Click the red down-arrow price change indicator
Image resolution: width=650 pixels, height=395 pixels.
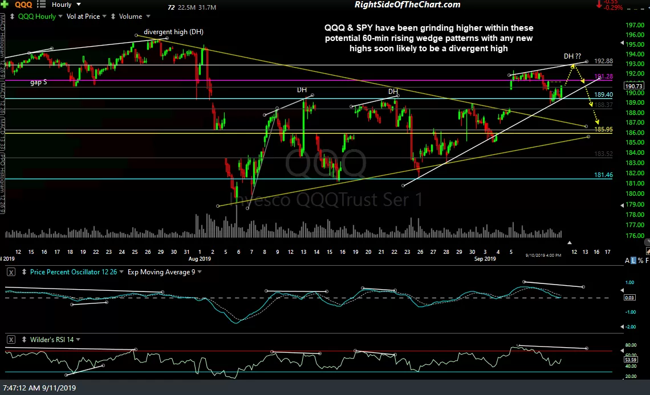[x=599, y=5]
